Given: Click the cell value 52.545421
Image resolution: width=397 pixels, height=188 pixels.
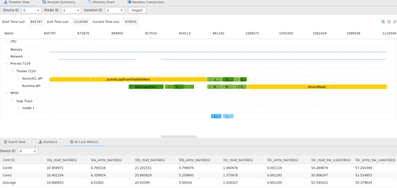Looking at the screenshot, I should 319,183.
